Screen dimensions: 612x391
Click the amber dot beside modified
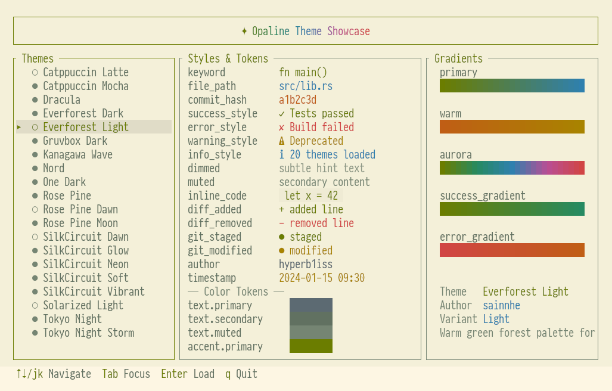[x=282, y=250]
